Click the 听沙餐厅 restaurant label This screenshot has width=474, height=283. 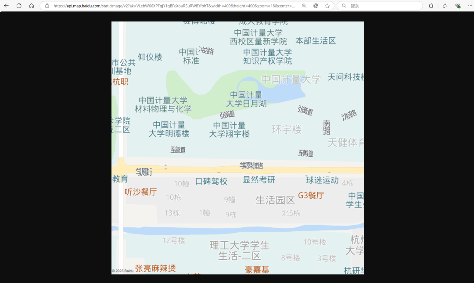140,192
